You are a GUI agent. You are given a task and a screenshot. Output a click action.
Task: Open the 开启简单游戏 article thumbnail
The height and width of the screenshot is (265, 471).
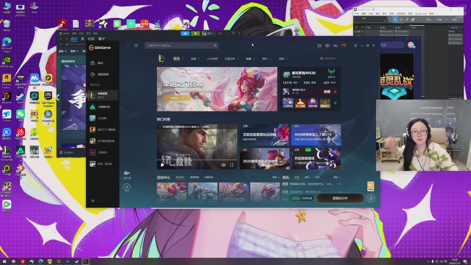[316, 158]
